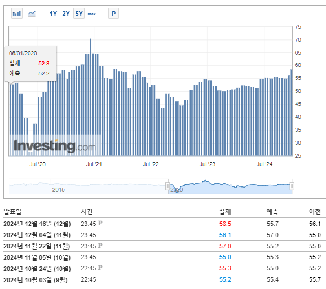Click previous value 56.1 in top row
326x289 pixels.
click(x=315, y=224)
